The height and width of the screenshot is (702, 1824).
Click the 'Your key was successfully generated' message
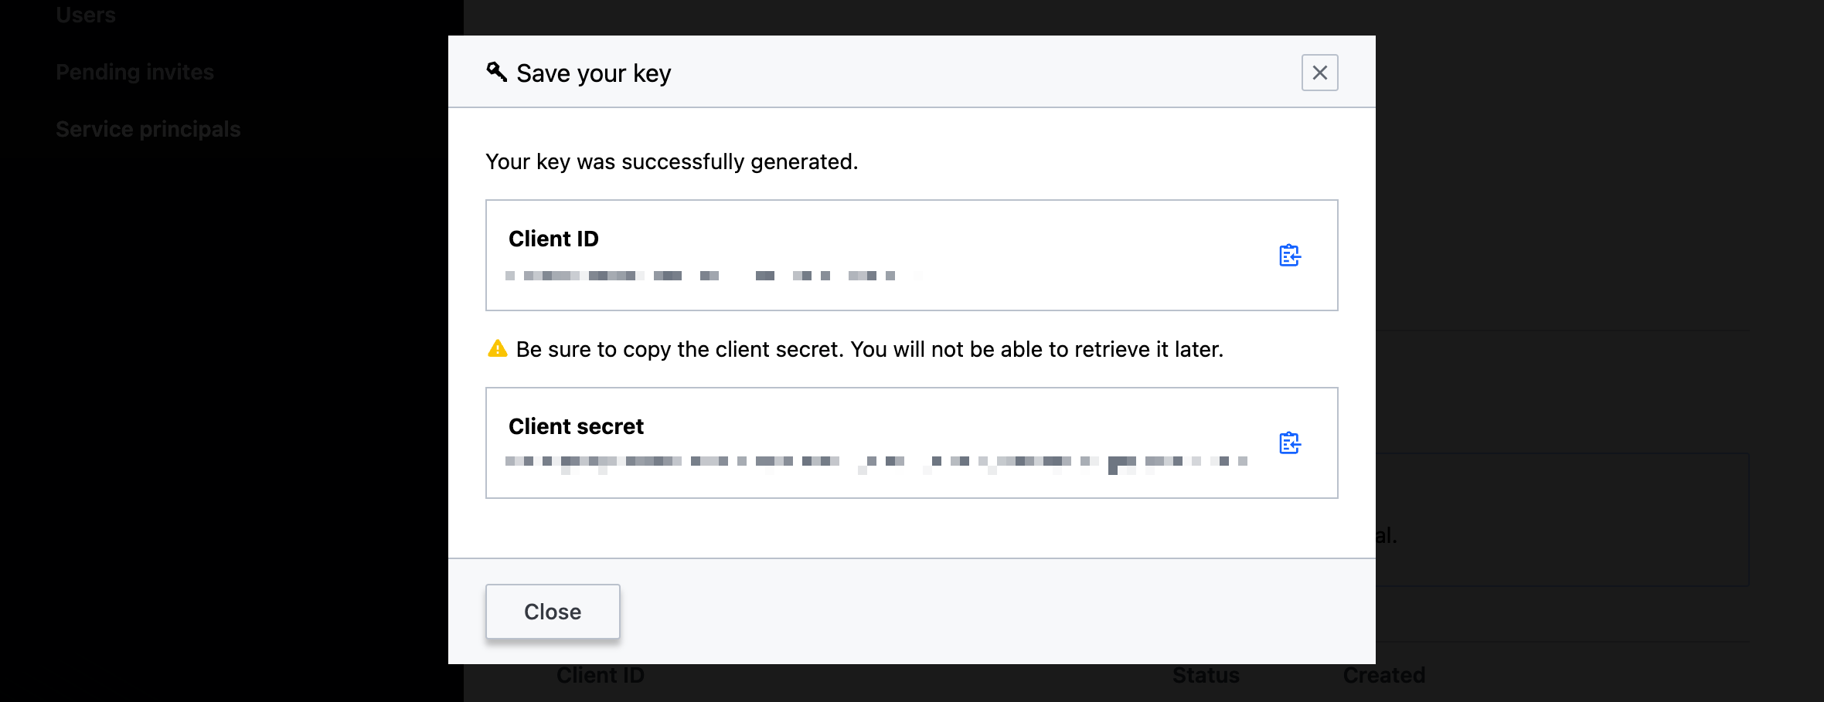tap(672, 161)
